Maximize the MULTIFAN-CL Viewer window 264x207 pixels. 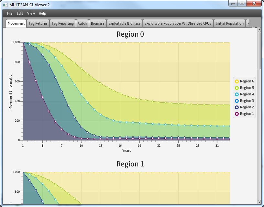(x=242, y=3)
